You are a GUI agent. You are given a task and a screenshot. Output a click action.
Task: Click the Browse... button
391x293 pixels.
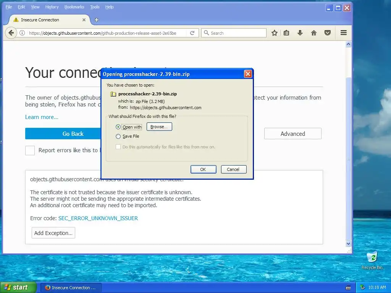coord(159,127)
